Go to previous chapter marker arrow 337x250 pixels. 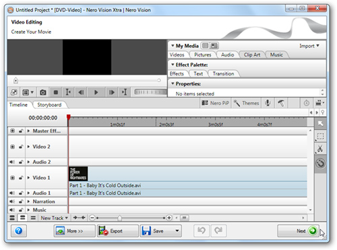(x=311, y=112)
